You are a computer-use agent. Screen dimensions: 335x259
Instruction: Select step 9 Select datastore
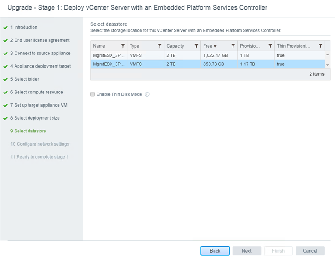tap(28, 131)
